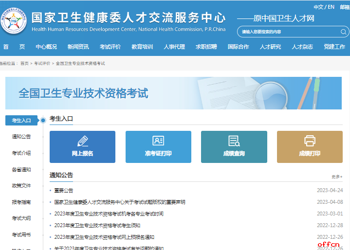Viewport: 350px width, 250px height.
Task: Open 党建工作 navigation menu
Action: [334, 47]
